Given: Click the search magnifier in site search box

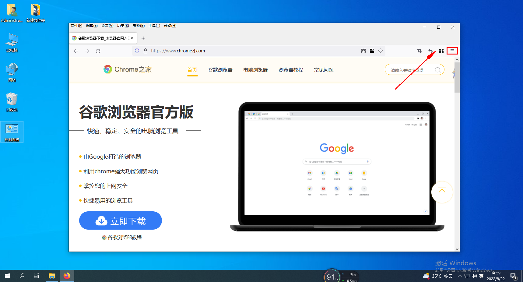Looking at the screenshot, I should tap(438, 70).
